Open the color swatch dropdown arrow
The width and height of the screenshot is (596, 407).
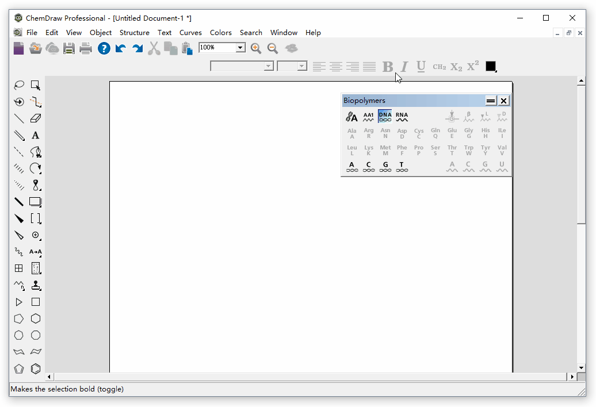(x=495, y=71)
